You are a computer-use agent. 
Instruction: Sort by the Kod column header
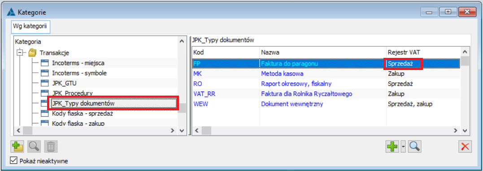click(226, 53)
